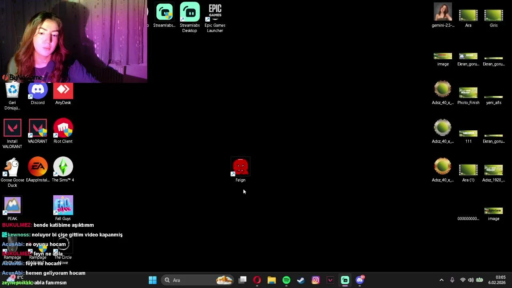Open the Discord desktop shortcut
The width and height of the screenshot is (512, 288).
38,94
